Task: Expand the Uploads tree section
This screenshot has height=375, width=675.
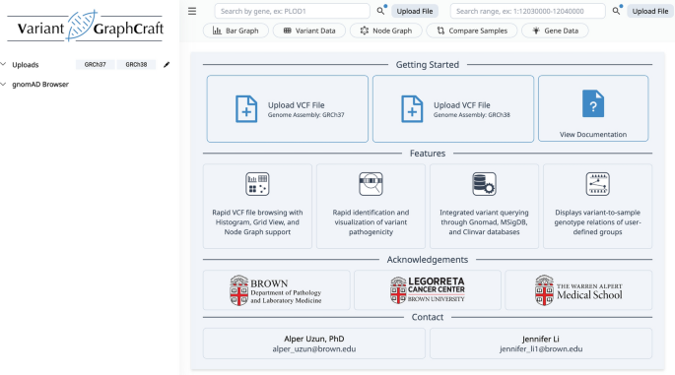Action: tap(3, 64)
